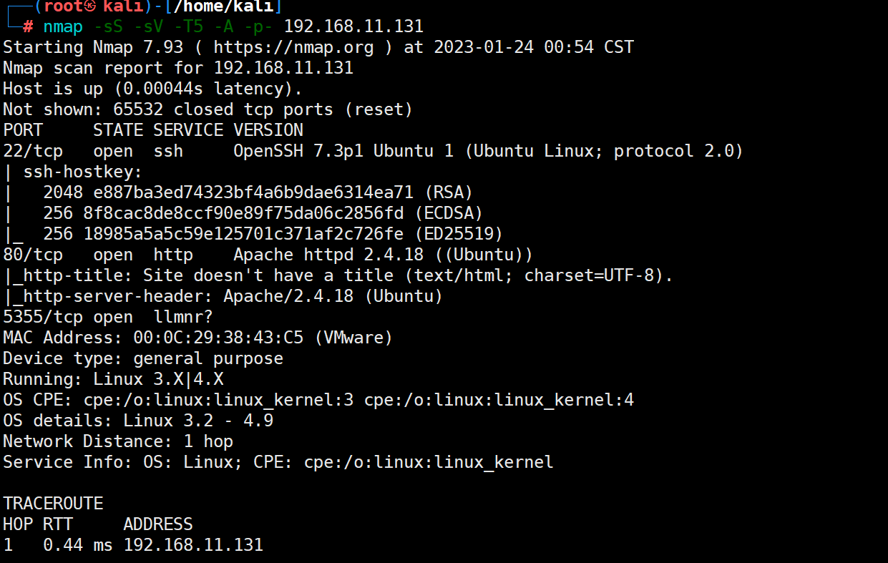The image size is (888, 563).
Task: Click the https://nmap.org link text
Action: (293, 48)
